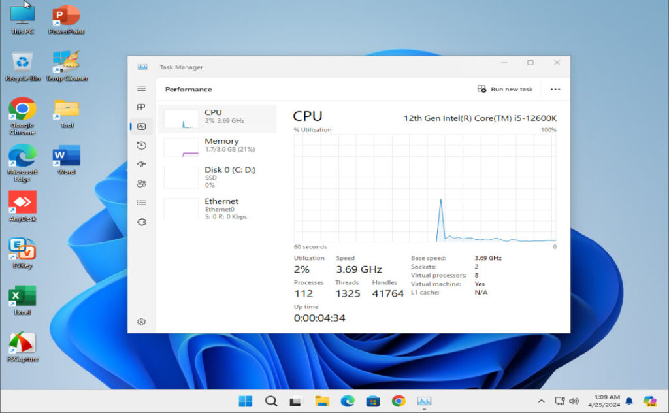Launch Google Chrome from the taskbar

point(397,401)
